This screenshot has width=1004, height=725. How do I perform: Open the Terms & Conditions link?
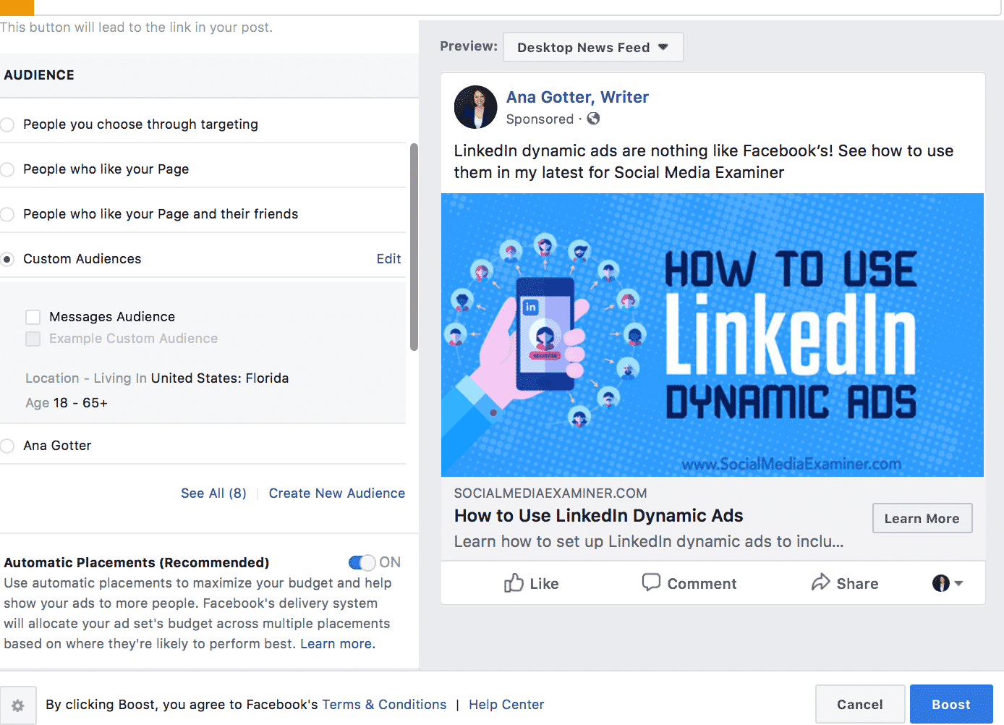384,705
